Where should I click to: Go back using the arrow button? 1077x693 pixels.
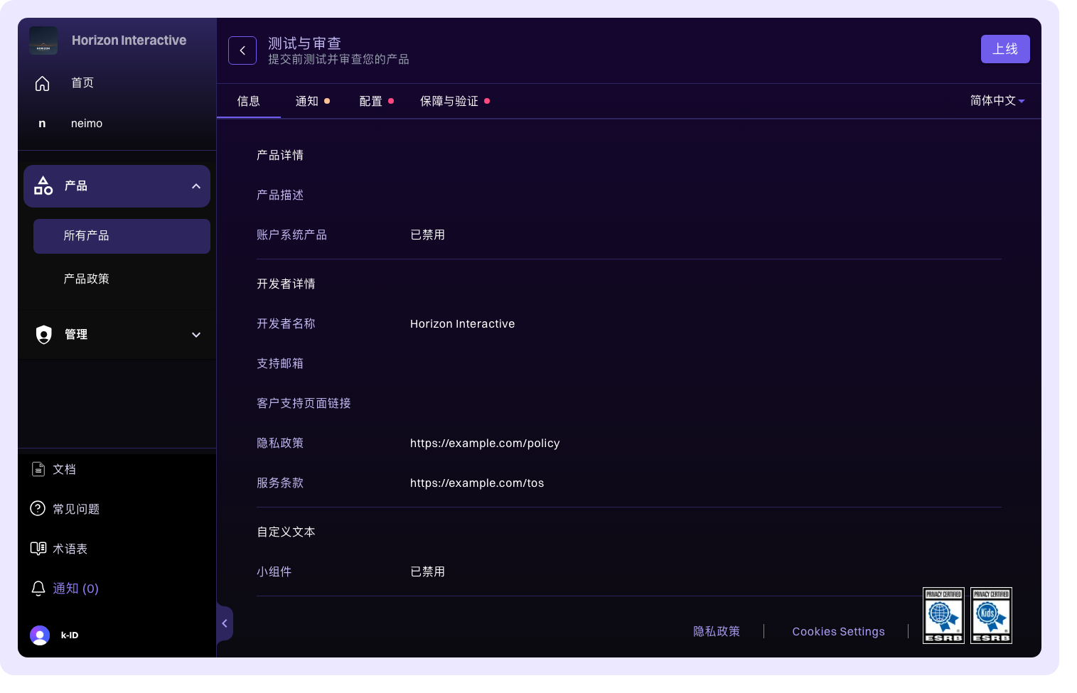click(x=242, y=50)
